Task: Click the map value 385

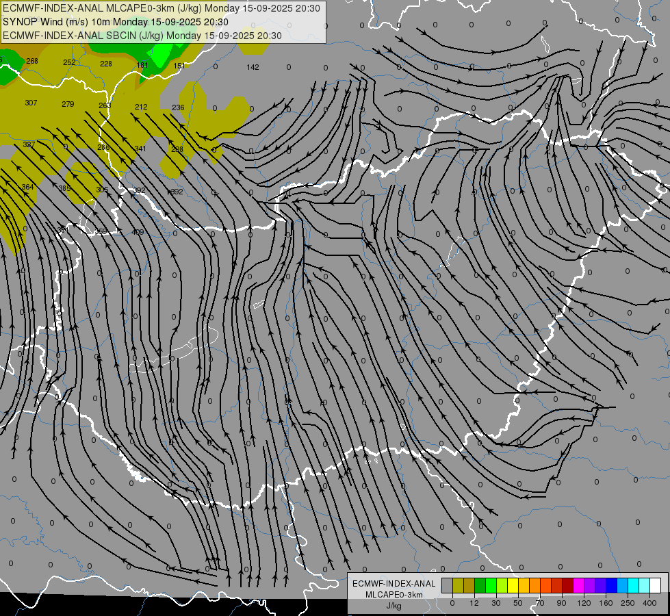Action: (x=64, y=188)
